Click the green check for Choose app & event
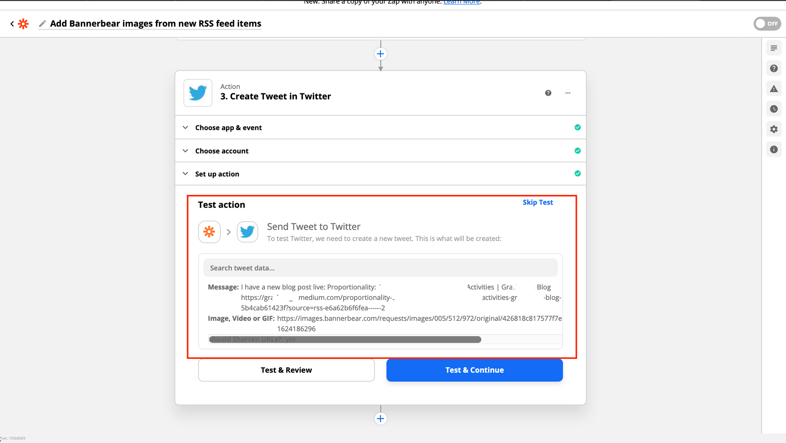Screen dimensions: 786x443 click(x=578, y=127)
